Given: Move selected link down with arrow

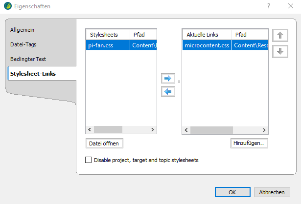Looking at the screenshot, I should click(x=280, y=51).
